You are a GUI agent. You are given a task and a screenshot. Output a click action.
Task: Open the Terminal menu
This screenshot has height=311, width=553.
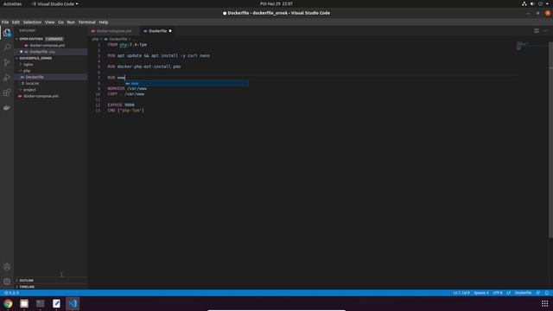tap(86, 22)
